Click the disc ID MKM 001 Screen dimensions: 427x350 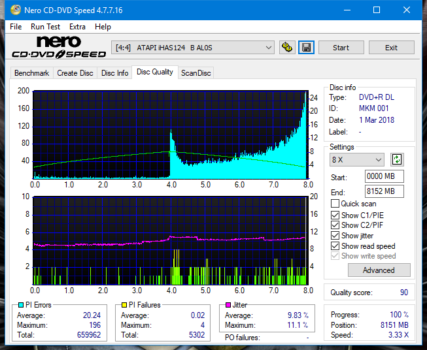[373, 108]
